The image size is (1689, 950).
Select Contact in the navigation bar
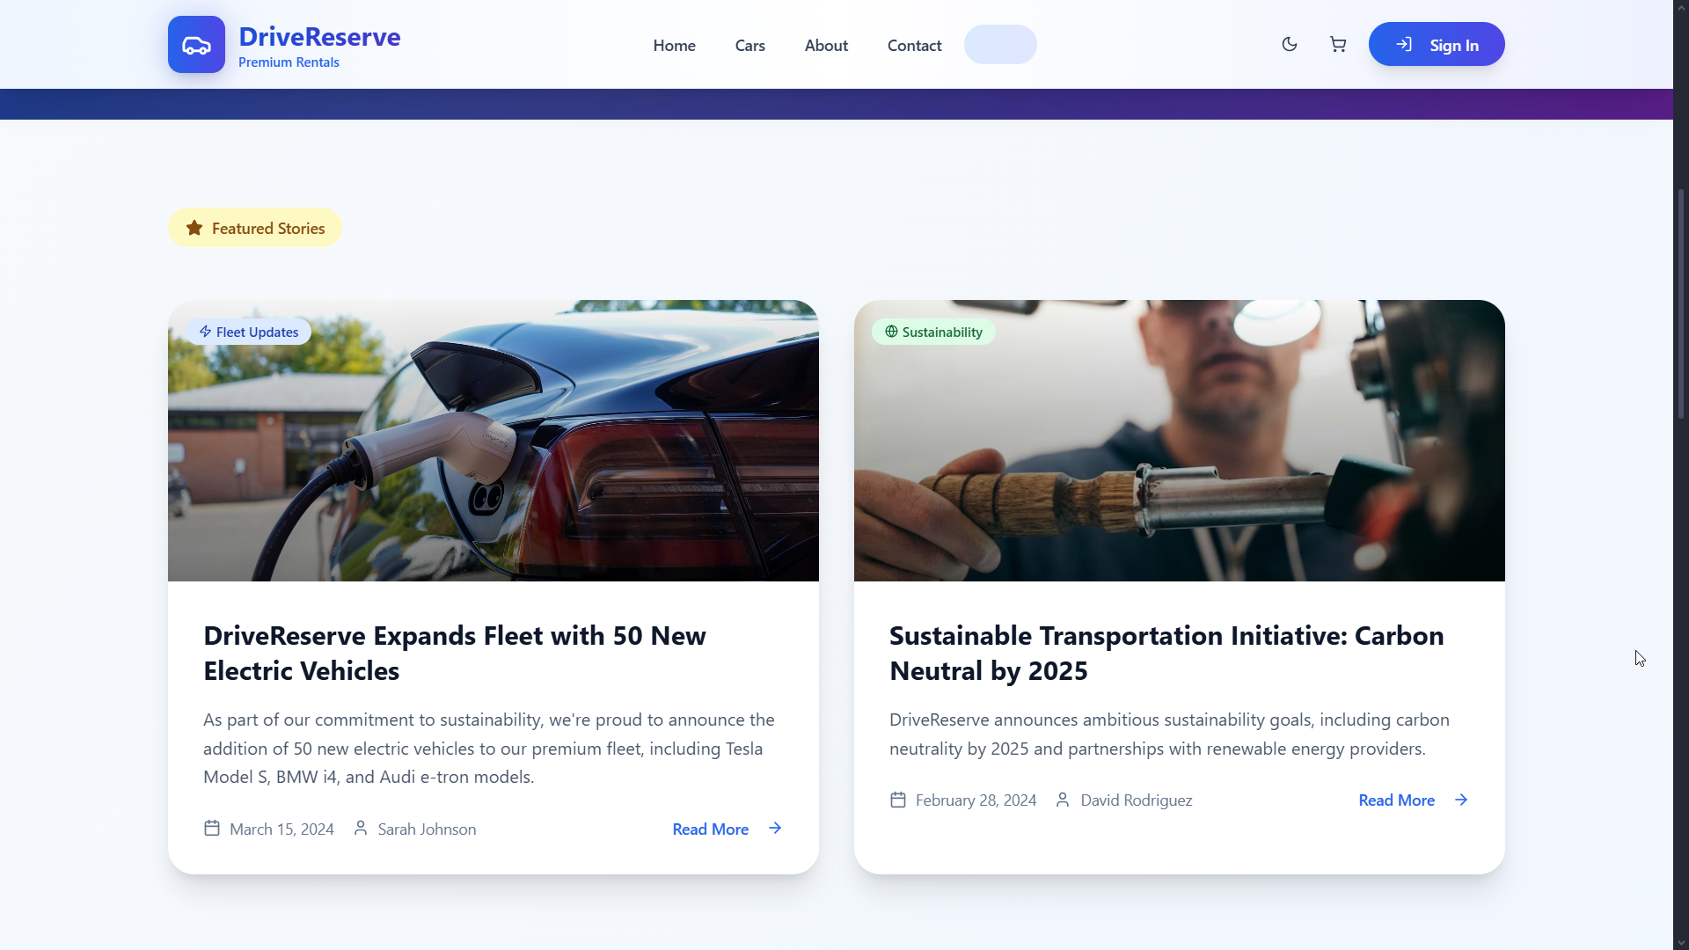pos(914,46)
